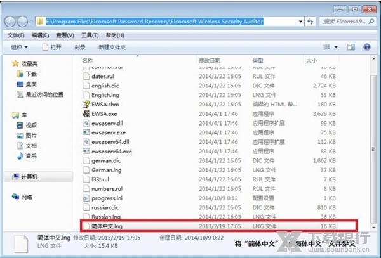Click the search magnifier icon
This screenshot has width=381, height=258.
click(371, 22)
